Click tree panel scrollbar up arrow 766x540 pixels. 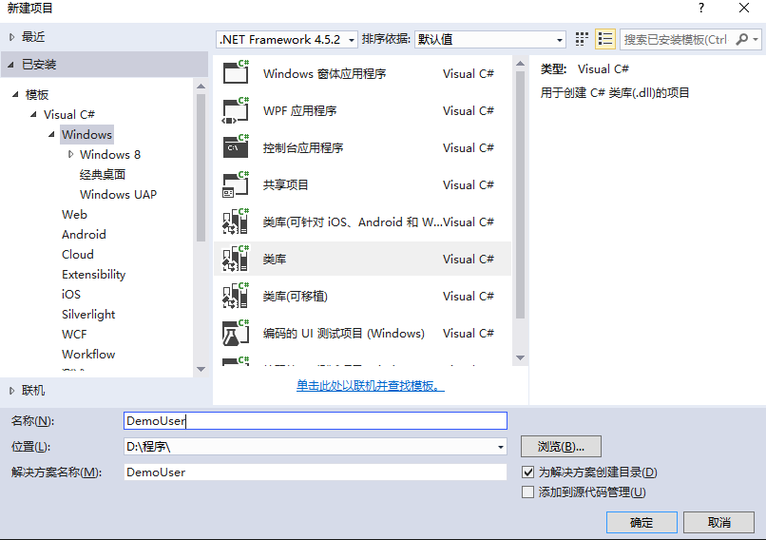click(201, 86)
